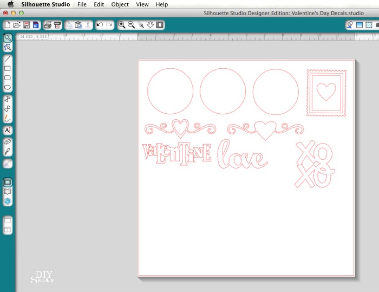Image resolution: width=379 pixels, height=292 pixels.
Task: Select the Draw a Line tool
Action: (x=8, y=59)
